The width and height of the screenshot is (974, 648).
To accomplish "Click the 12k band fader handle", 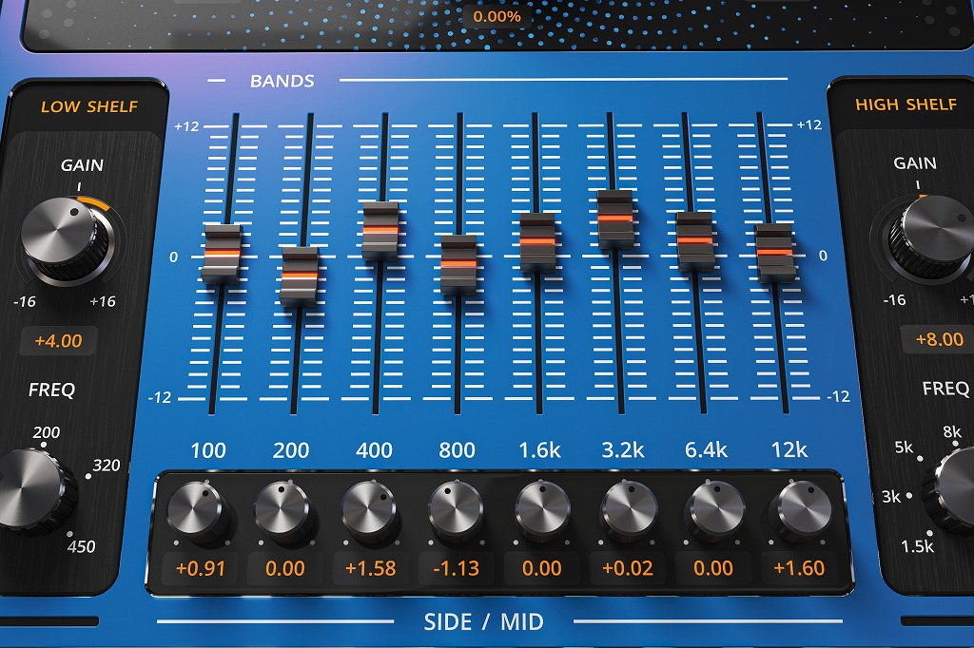I will coord(775,252).
